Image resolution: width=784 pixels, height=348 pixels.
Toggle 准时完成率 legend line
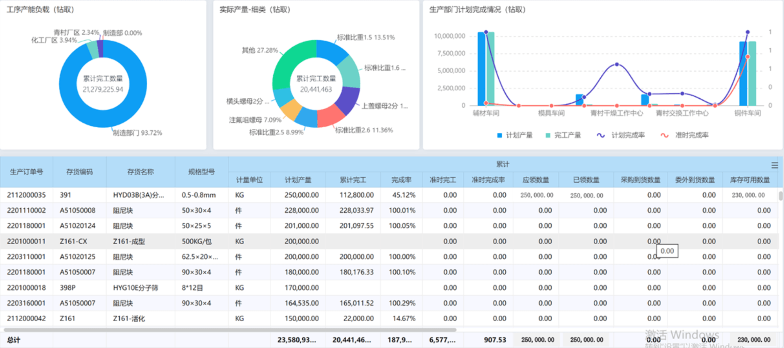(685, 135)
